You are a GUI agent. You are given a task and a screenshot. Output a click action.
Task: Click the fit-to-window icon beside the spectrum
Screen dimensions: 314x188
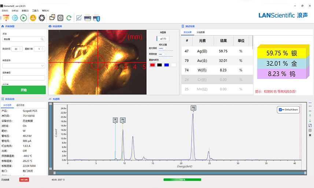(310, 125)
